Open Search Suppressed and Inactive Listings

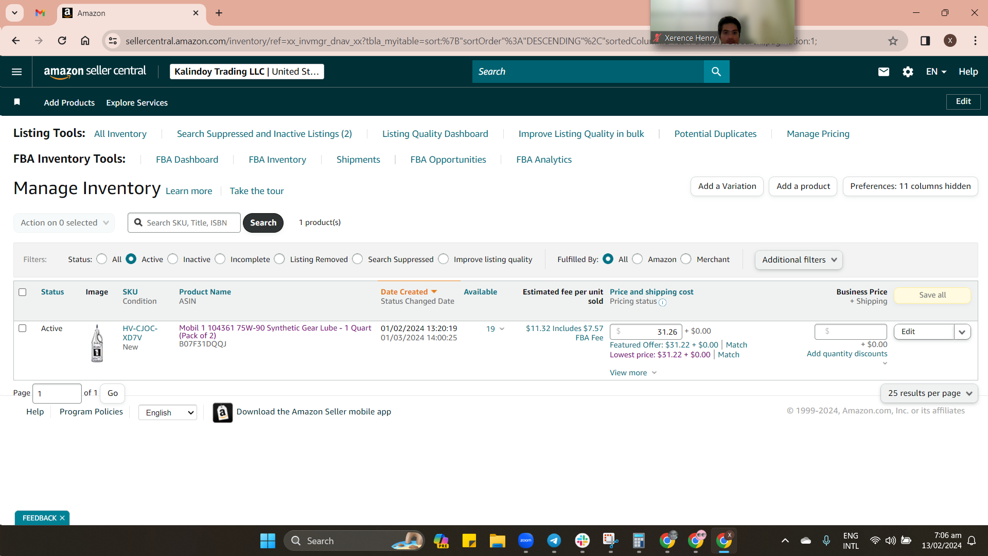[264, 134]
